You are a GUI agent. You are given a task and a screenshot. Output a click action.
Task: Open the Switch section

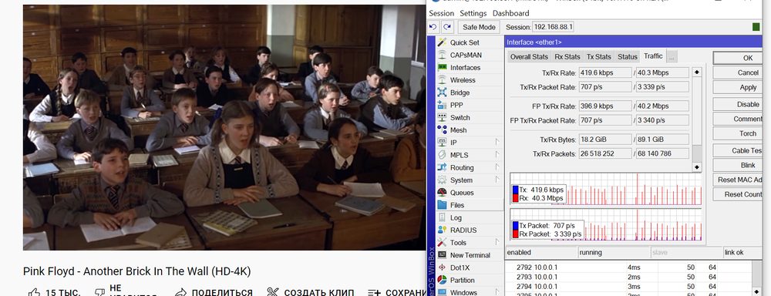(x=460, y=117)
